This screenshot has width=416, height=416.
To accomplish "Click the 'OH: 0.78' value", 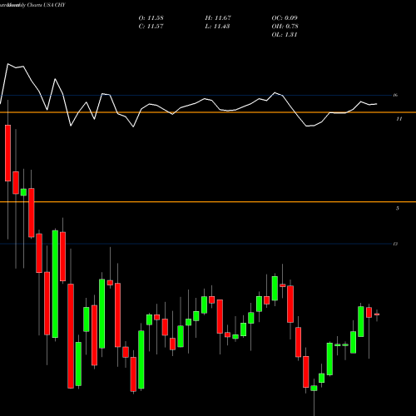I will pos(285,27).
